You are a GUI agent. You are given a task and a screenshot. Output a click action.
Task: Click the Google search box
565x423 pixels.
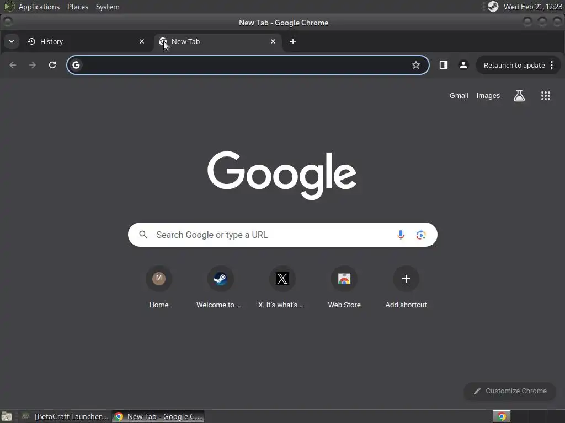point(282,235)
